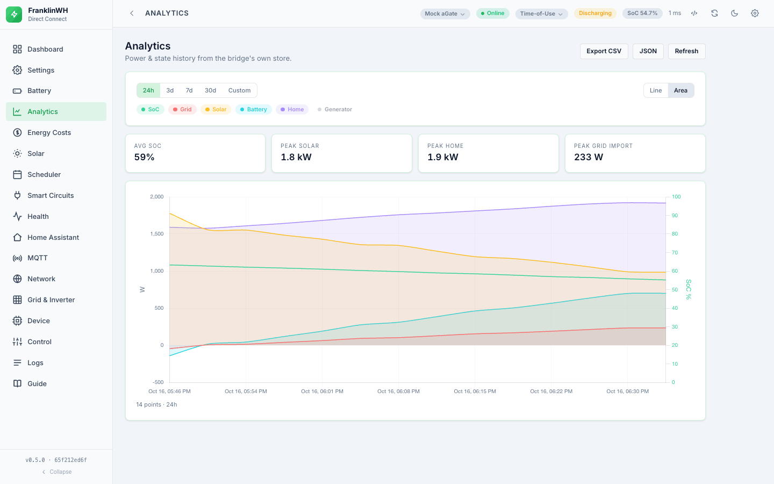Open Energy Costs via coin icon
This screenshot has height=484, width=774.
pos(17,133)
